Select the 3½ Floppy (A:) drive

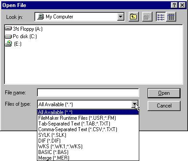coord(24,29)
